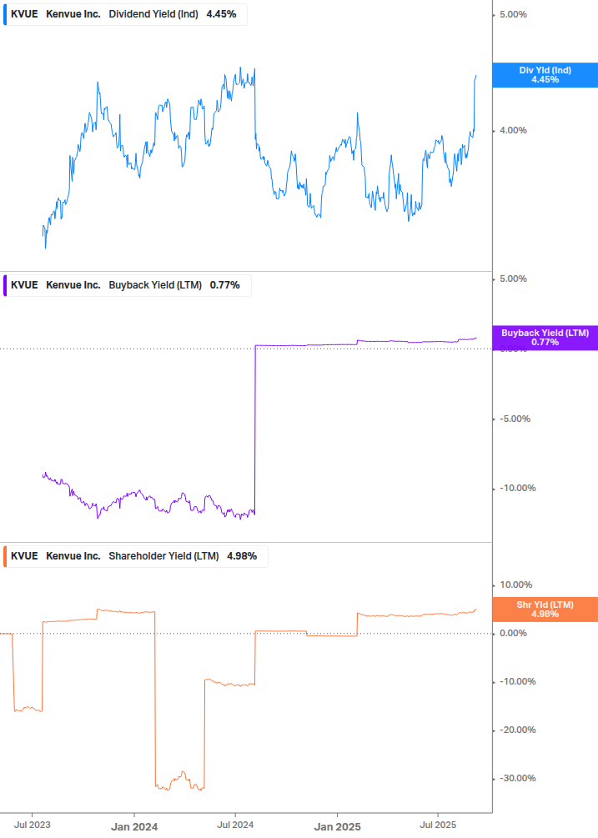Screen dimensions: 598x838
Task: Click the Jan 2025 date axis label
Action: click(x=337, y=827)
